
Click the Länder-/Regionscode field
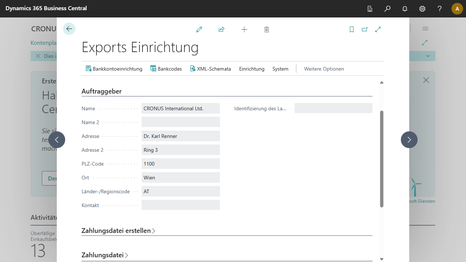coord(181,191)
